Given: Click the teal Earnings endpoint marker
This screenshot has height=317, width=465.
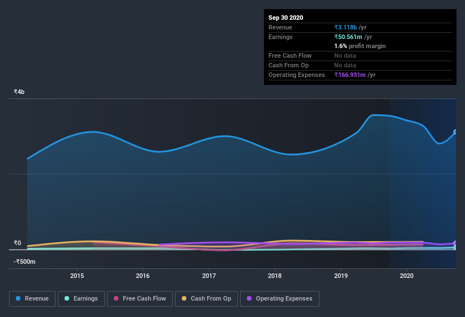Looking at the screenshot, I should click(x=455, y=248).
